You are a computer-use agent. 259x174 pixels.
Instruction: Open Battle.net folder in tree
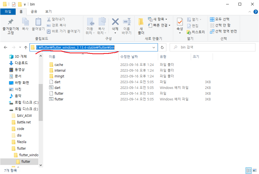coord(21,122)
